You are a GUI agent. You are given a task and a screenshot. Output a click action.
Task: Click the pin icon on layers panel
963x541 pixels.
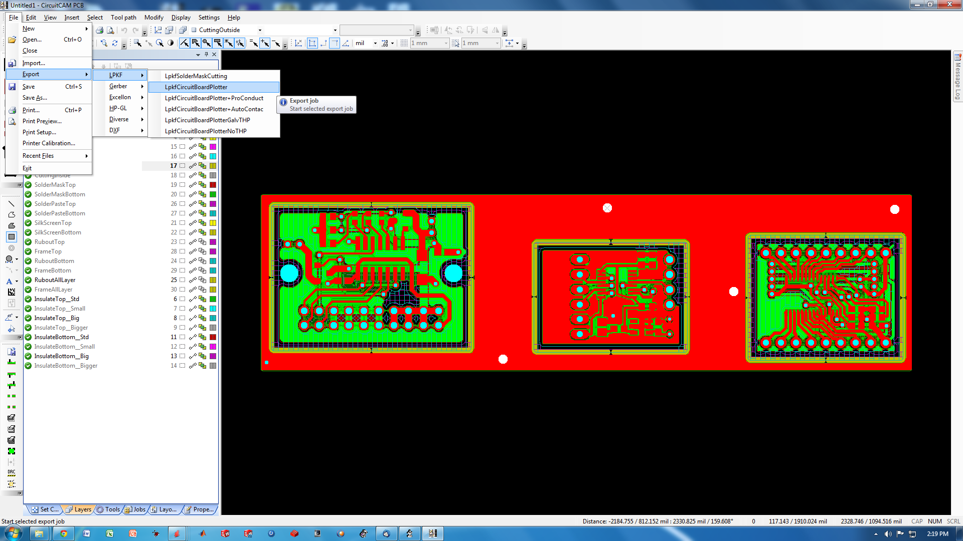(206, 54)
